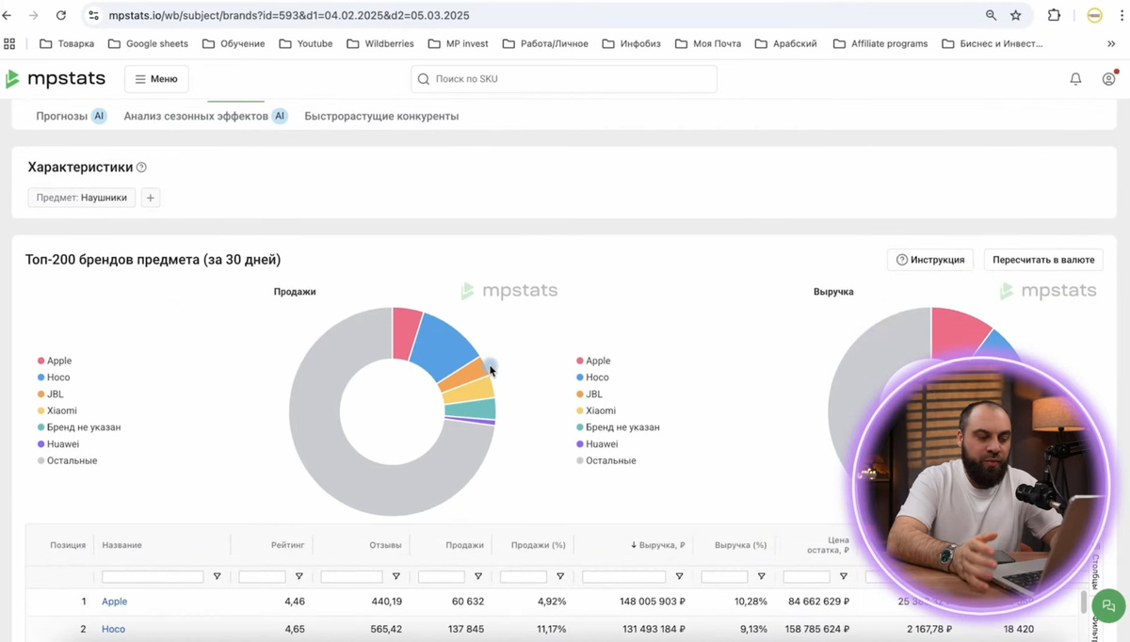Toggle JBL in revenue chart legend
The height and width of the screenshot is (642, 1130).
coord(589,394)
